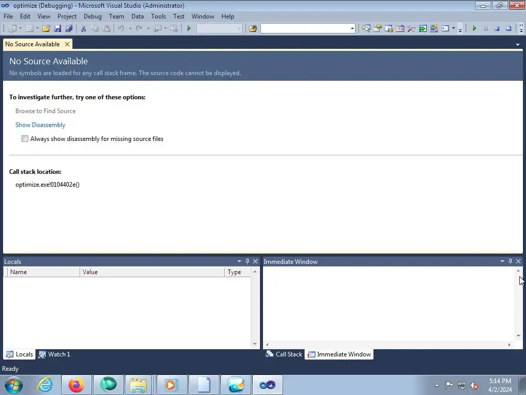526x395 pixels.
Task: Open the Command Window icon dropdown arrow
Action: 454,29
